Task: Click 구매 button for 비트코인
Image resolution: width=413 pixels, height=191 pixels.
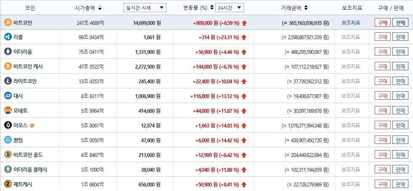Action: tap(382, 23)
